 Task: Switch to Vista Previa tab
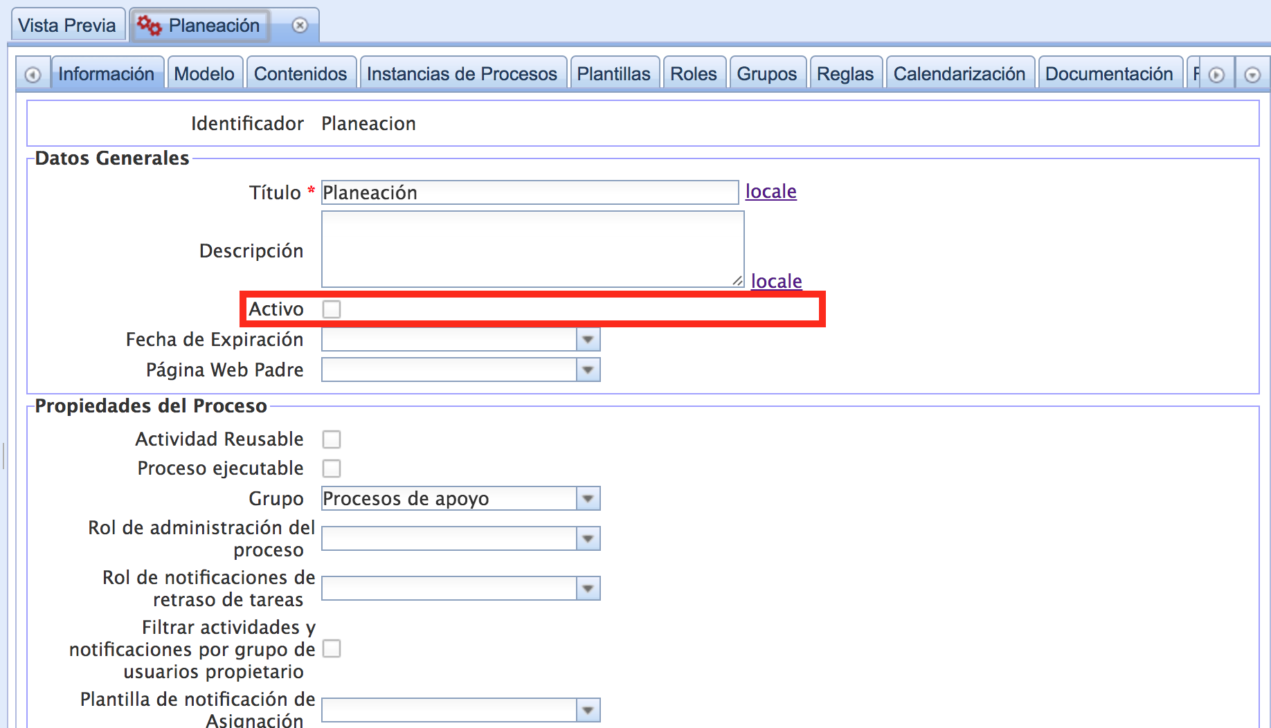coord(67,26)
